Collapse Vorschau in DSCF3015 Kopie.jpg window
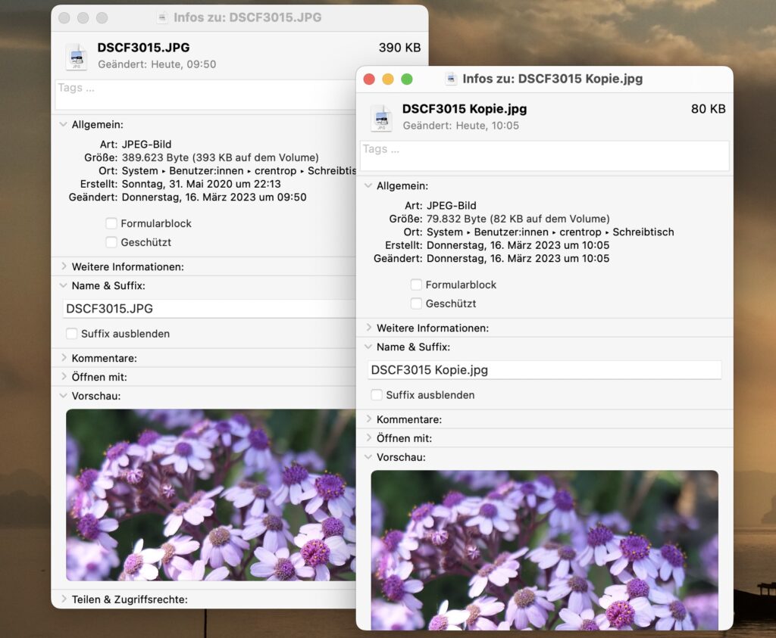Image resolution: width=776 pixels, height=638 pixels. coord(368,457)
